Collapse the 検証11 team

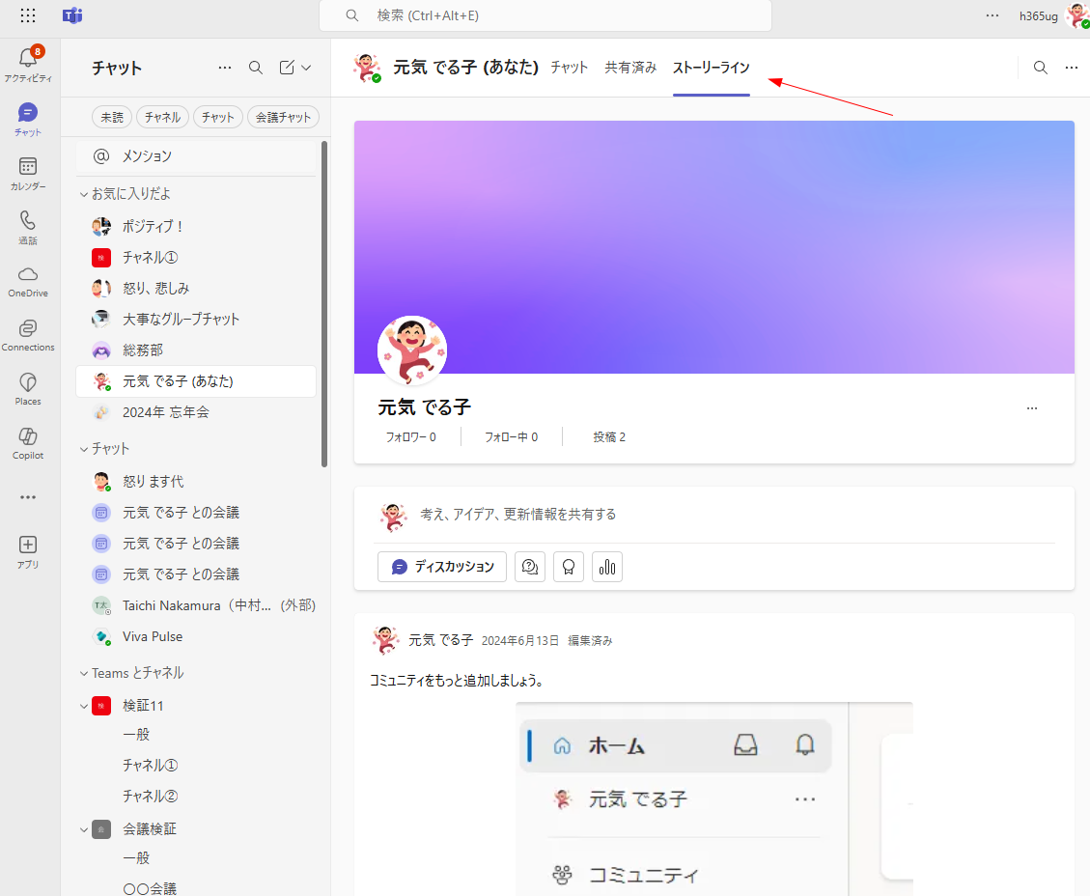coord(84,706)
